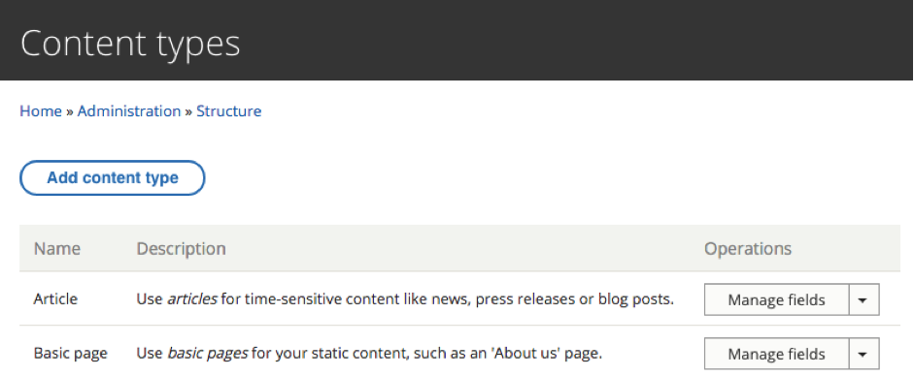The image size is (914, 376).
Task: Navigate to the Structure breadcrumb link
Action: tap(228, 111)
